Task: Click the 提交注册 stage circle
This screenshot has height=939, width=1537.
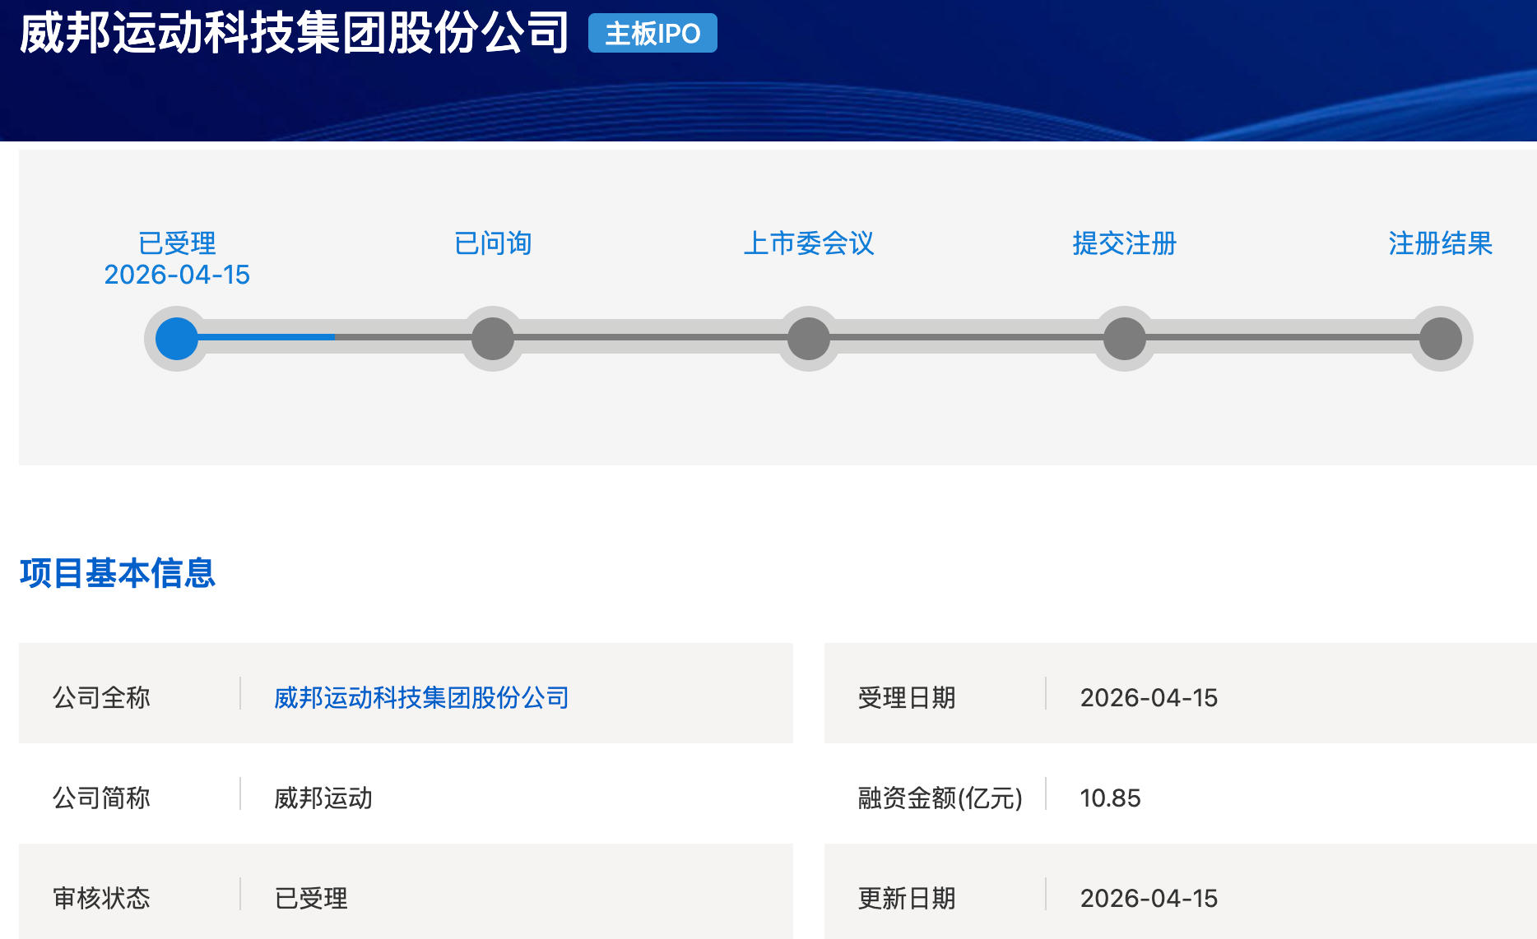Action: click(x=1125, y=339)
